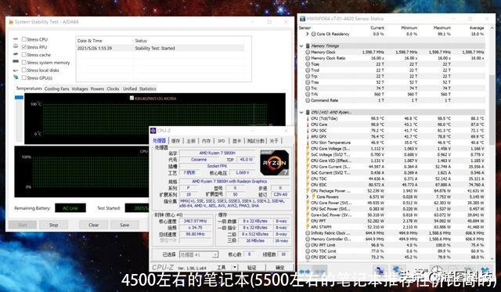The image size is (501, 292).
Task: Enable Stress system memory checkbox
Action: (24, 63)
